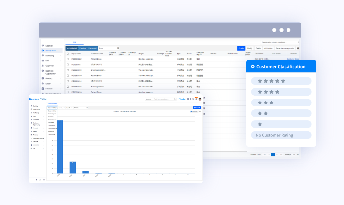Click the Customer Classification gear icon
Image resolution: width=344 pixels, height=205 pixels.
pyautogui.click(x=253, y=66)
